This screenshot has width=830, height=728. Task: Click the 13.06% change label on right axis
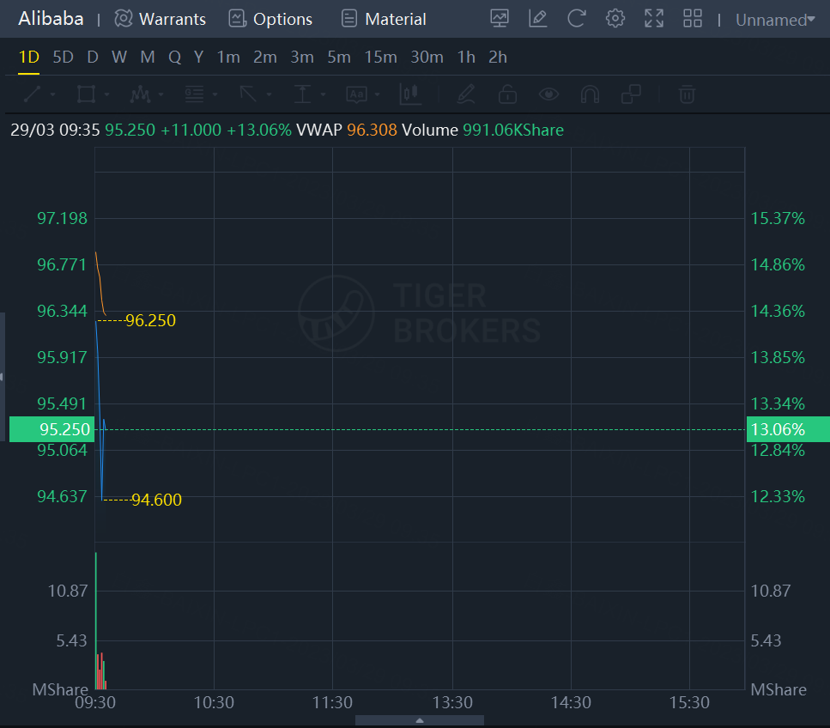[788, 429]
